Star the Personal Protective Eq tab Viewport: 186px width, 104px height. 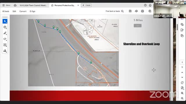[52, 5]
